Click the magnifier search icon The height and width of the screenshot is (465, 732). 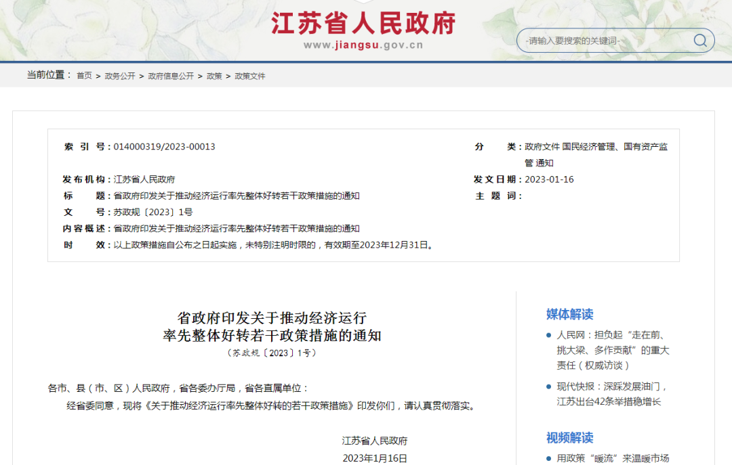[x=699, y=41]
